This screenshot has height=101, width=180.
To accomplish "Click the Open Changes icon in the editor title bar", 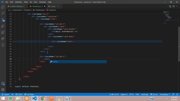I will [x=170, y=6].
